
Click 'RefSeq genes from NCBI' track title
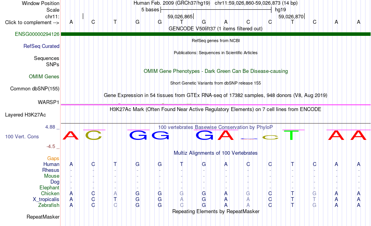click(x=216, y=41)
